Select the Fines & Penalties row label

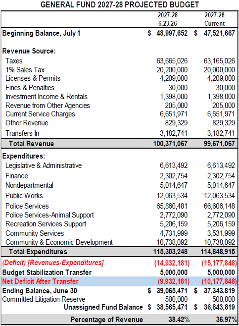point(30,88)
